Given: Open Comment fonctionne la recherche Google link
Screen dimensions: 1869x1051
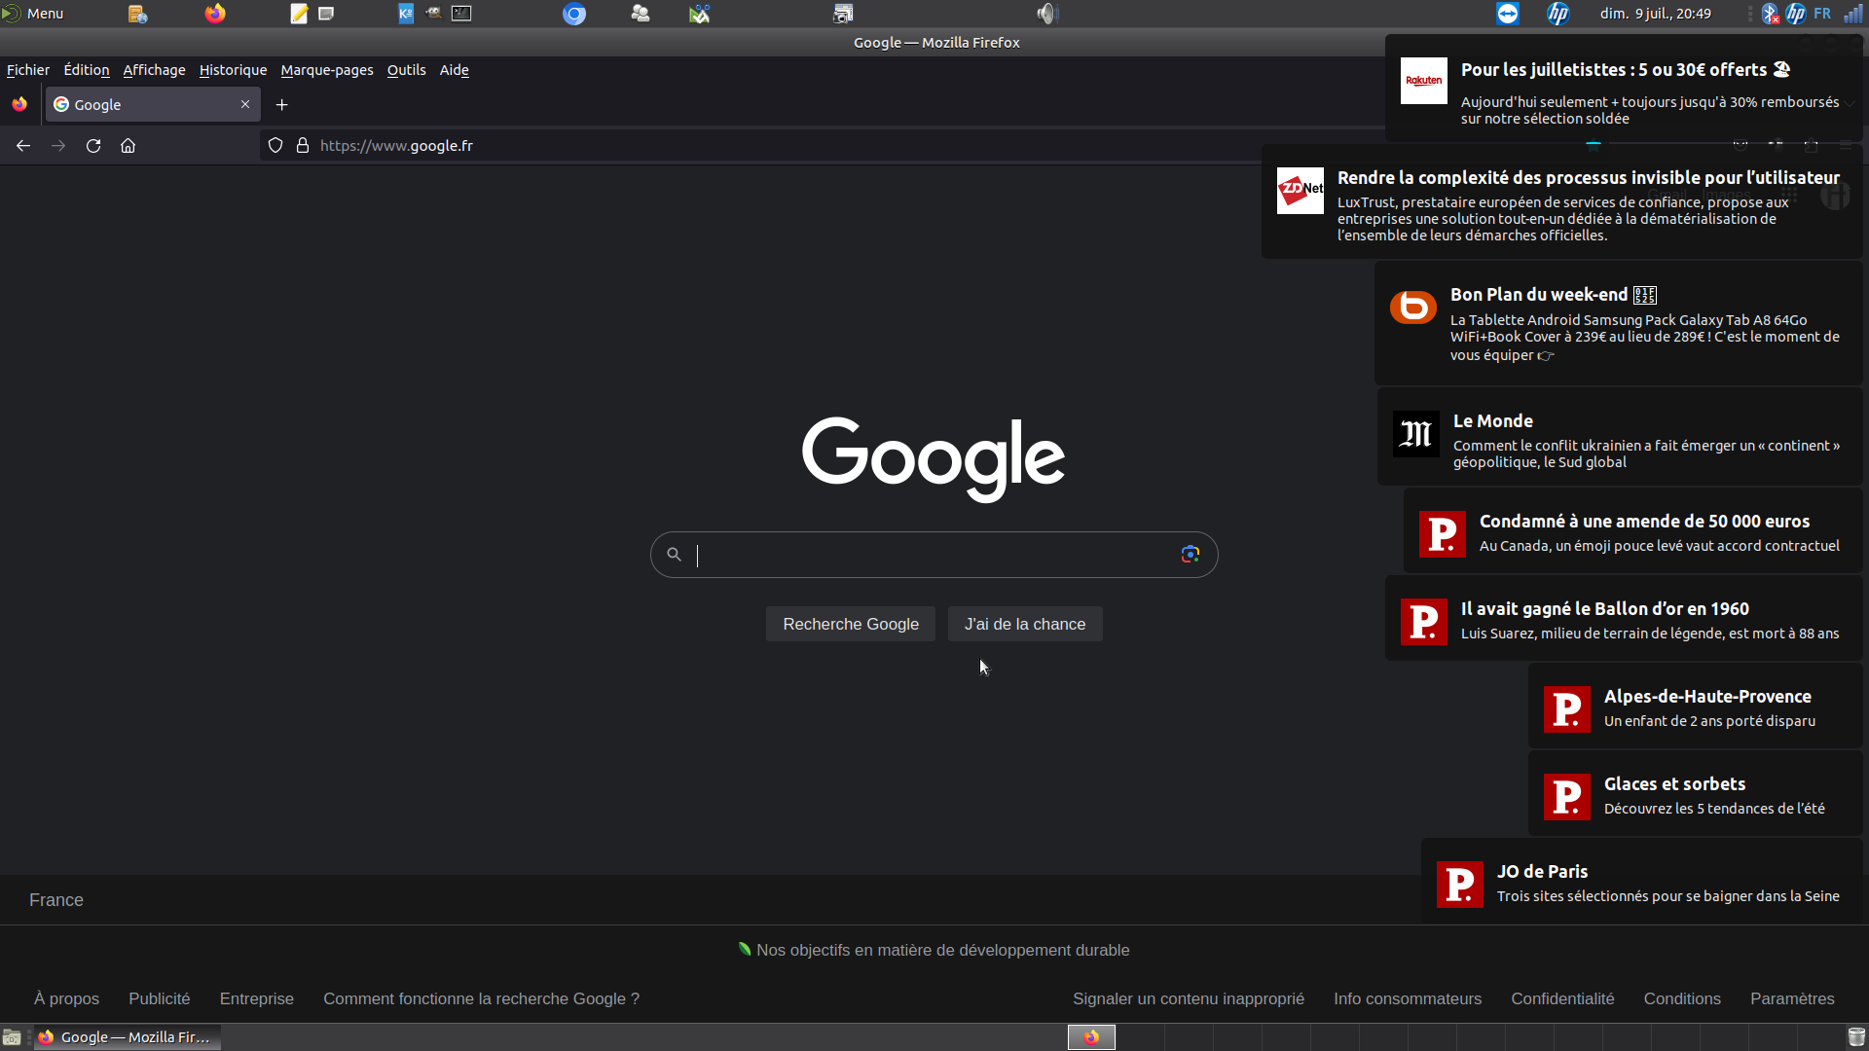Looking at the screenshot, I should 481,998.
